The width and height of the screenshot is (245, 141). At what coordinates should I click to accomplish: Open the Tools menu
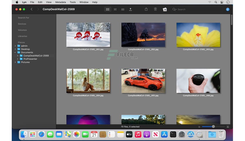[x=73, y=2]
